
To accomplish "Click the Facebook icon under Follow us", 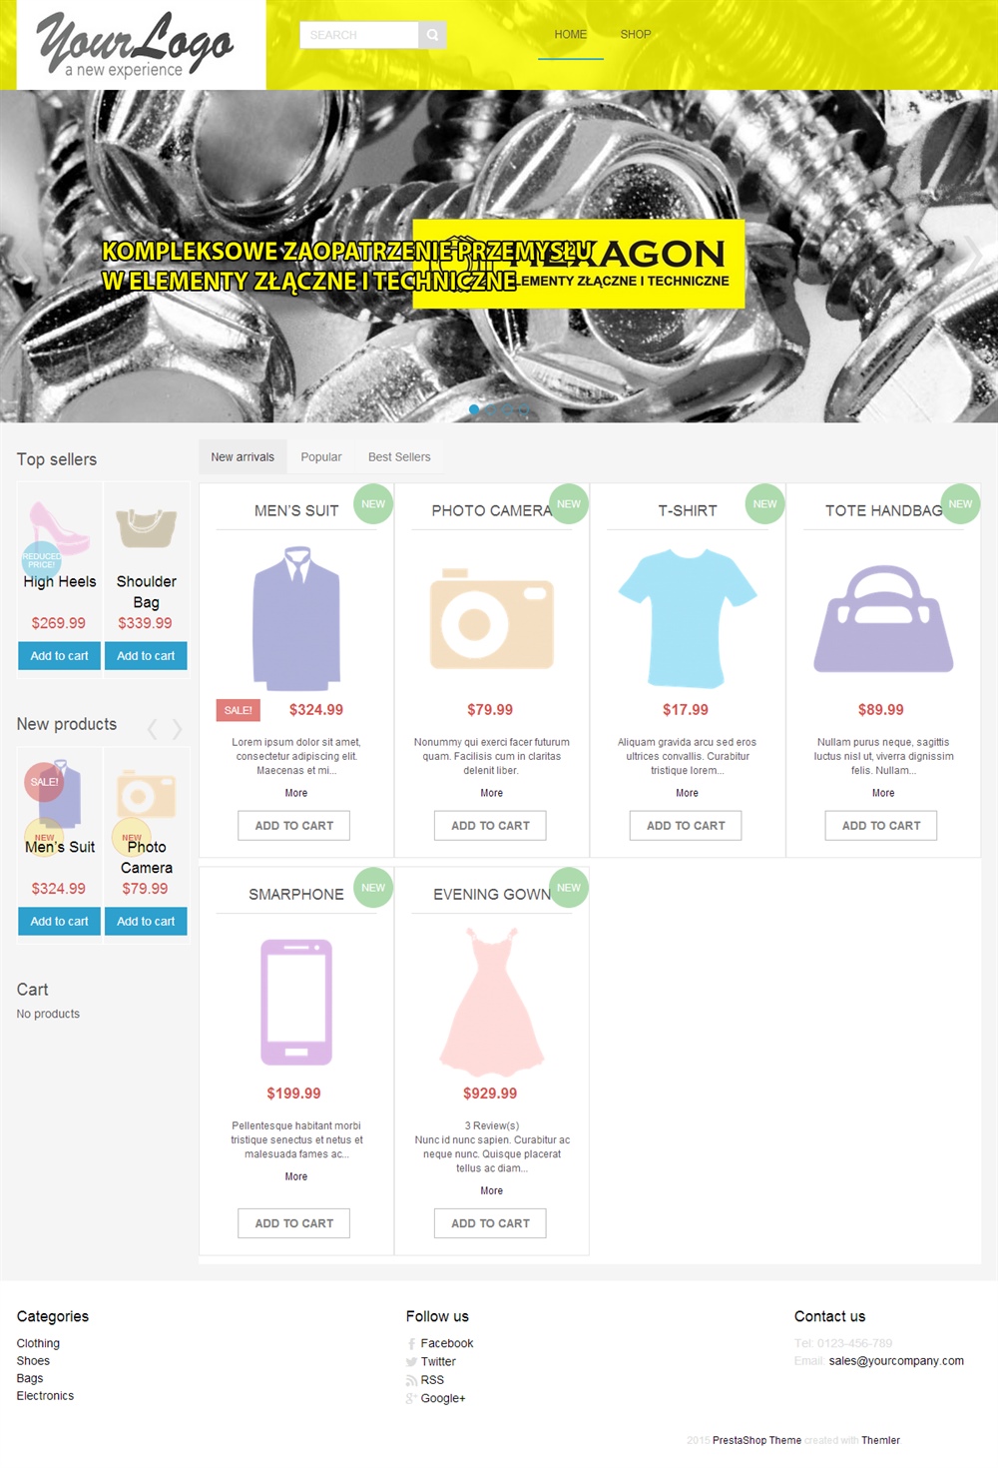I will tap(411, 1344).
